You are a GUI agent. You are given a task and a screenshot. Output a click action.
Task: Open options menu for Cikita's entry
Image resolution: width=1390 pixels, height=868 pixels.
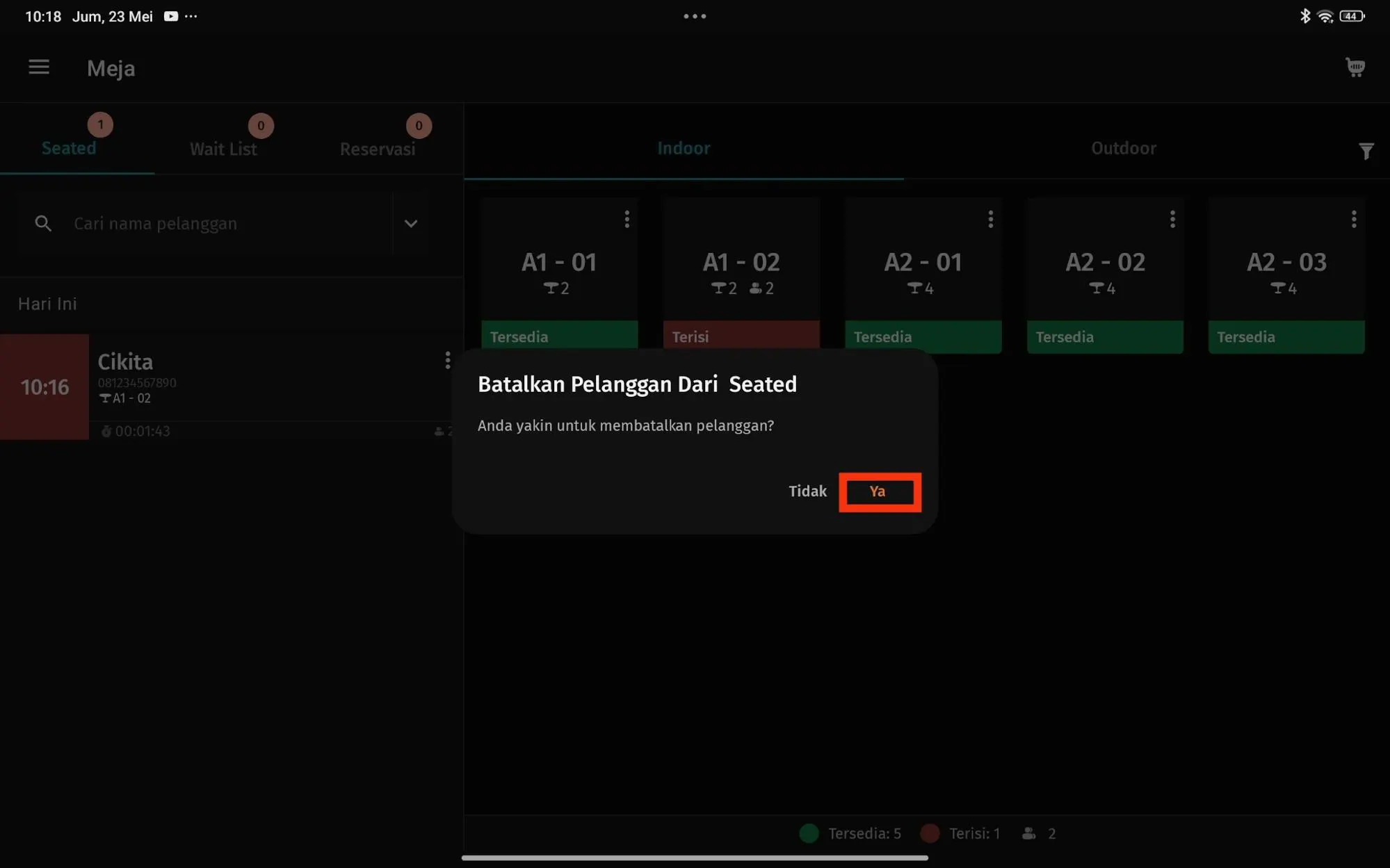point(447,360)
